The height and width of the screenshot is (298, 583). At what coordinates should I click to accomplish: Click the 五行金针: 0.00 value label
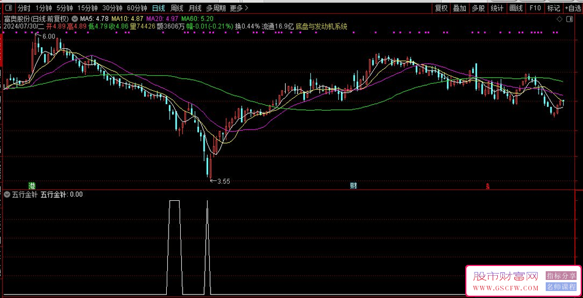point(61,194)
